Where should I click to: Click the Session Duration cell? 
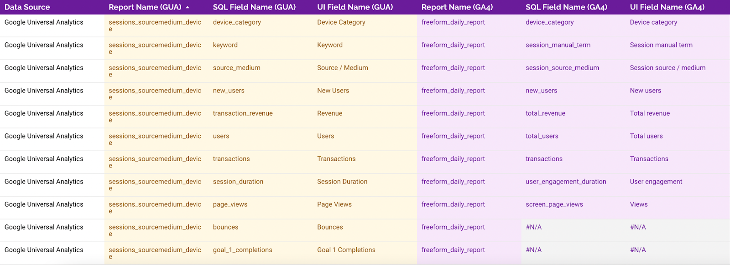coord(342,182)
